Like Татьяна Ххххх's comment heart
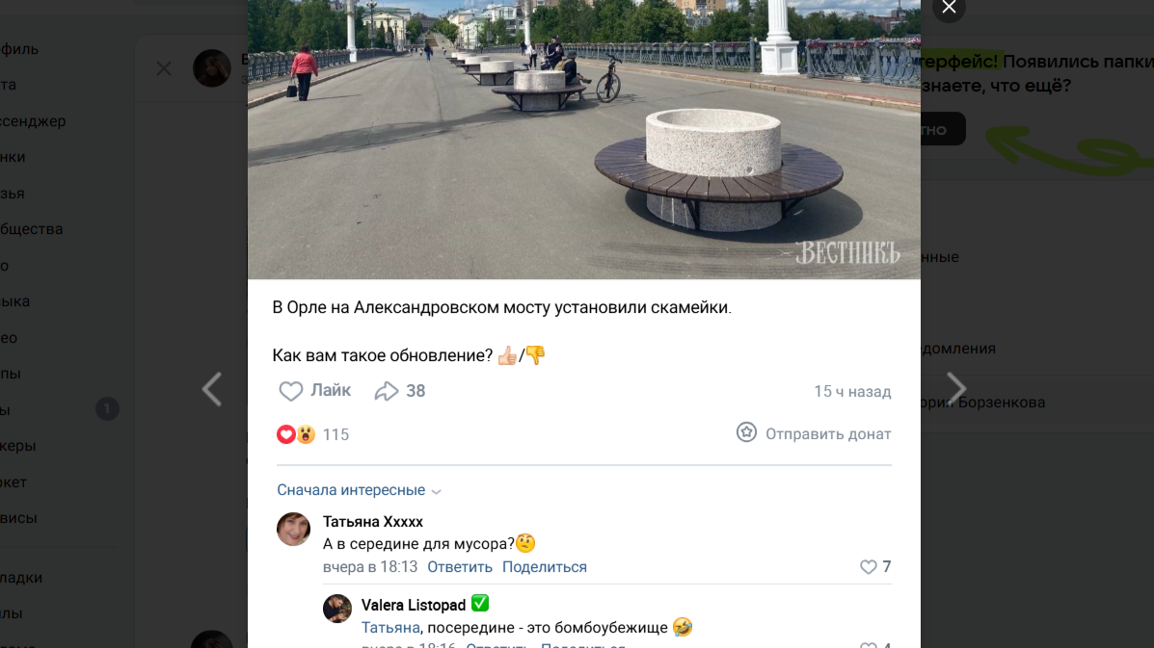The width and height of the screenshot is (1154, 648). click(x=869, y=566)
